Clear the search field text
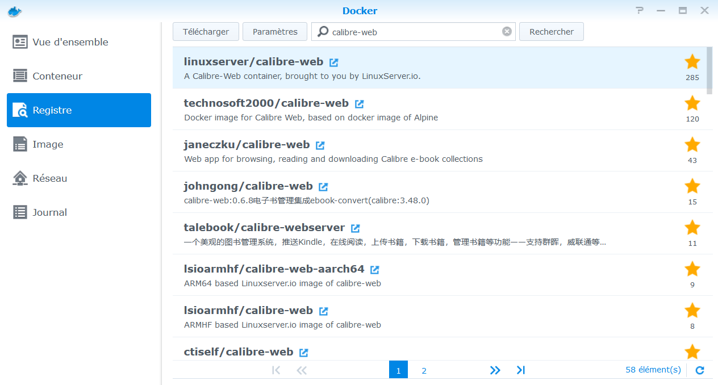Viewport: 718px width, 385px height. [507, 32]
